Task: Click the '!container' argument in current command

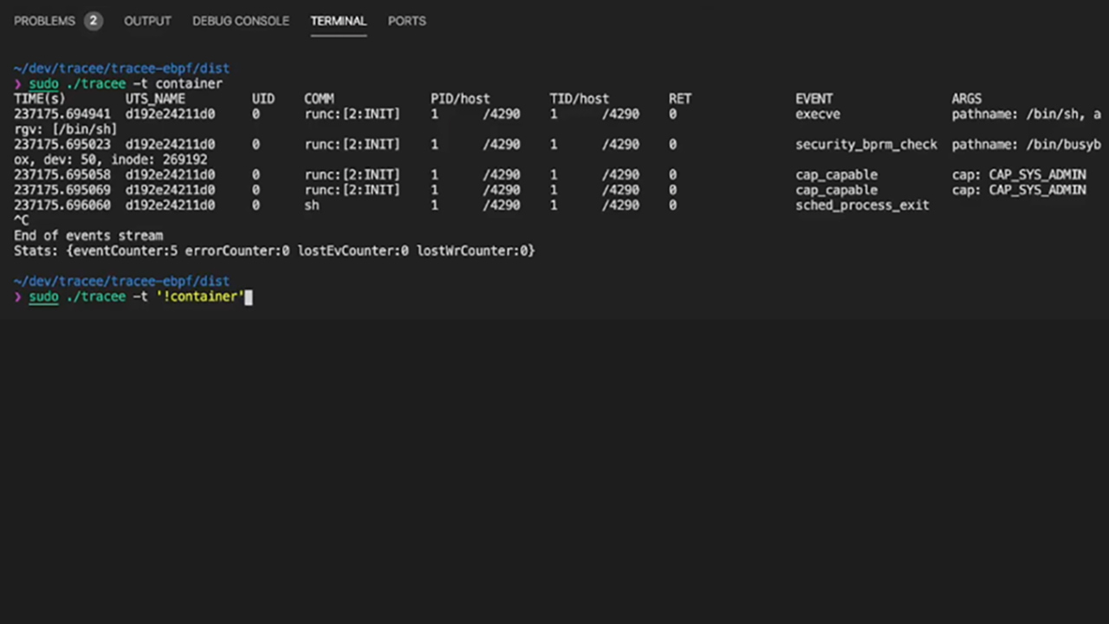Action: tap(200, 297)
